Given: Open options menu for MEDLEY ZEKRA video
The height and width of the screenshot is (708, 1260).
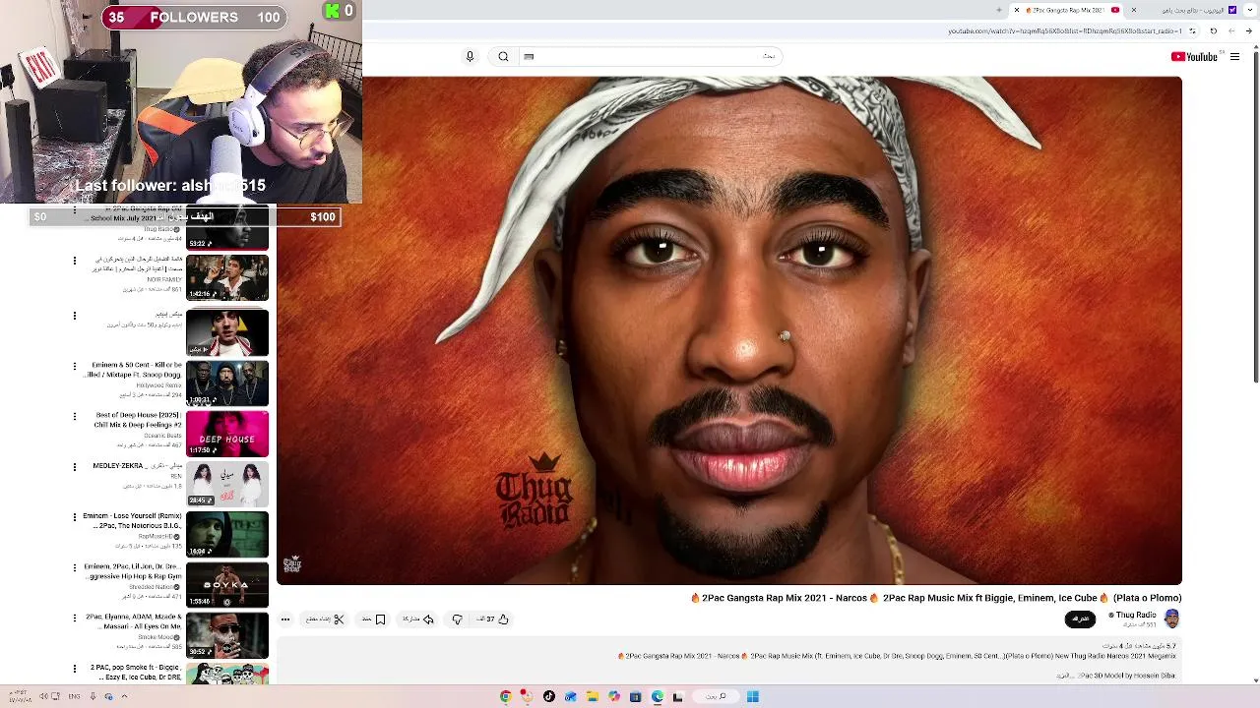Looking at the screenshot, I should pos(74,466).
